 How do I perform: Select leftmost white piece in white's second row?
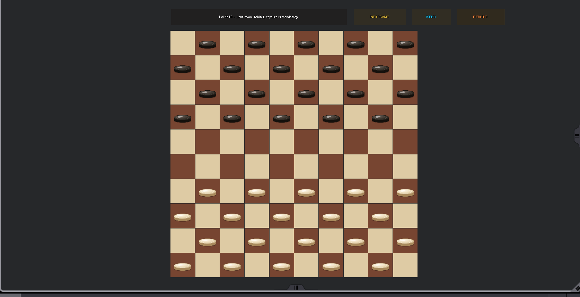pyautogui.click(x=183, y=217)
